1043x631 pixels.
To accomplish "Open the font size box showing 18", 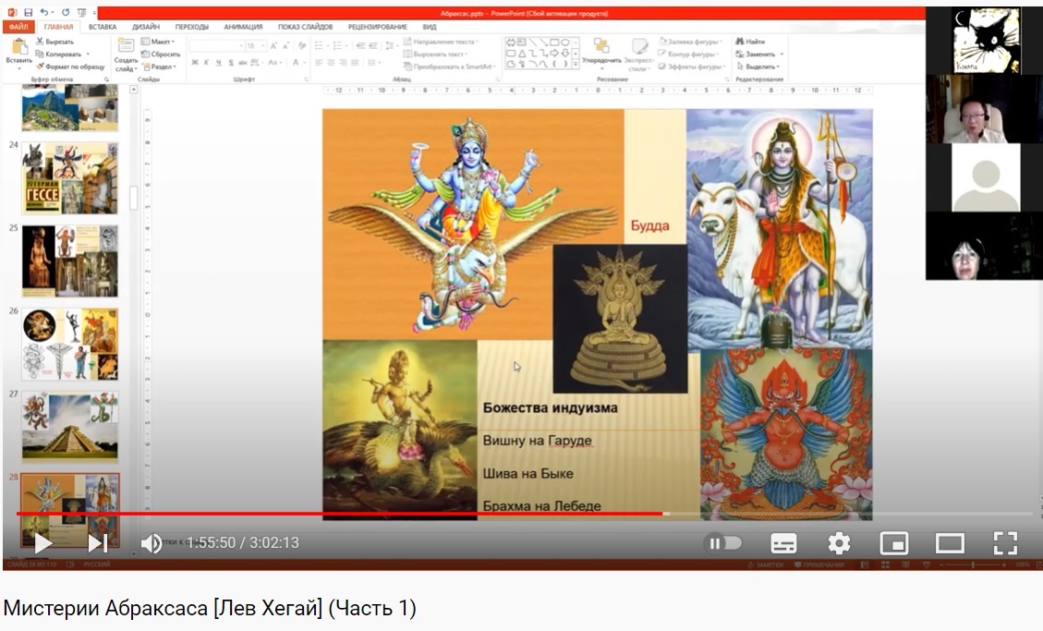I will (255, 45).
